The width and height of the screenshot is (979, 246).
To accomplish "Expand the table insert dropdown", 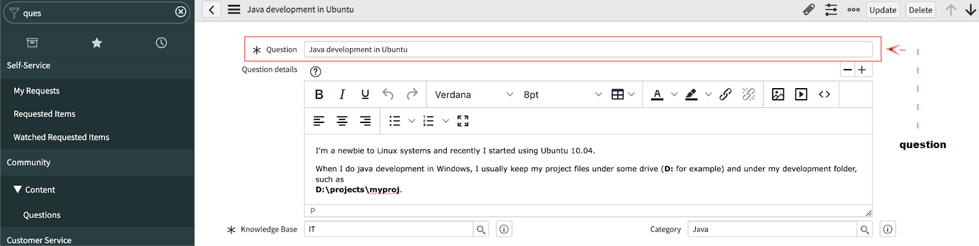I will (x=631, y=94).
